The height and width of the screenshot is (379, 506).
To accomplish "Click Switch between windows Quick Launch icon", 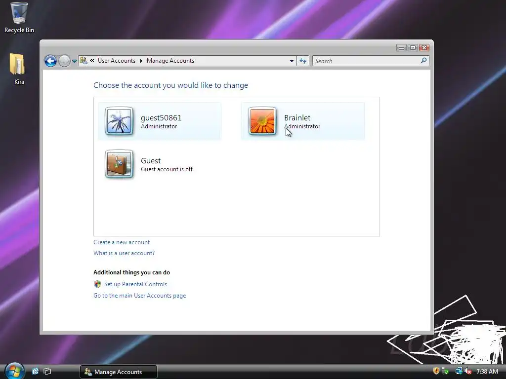I will tap(47, 371).
